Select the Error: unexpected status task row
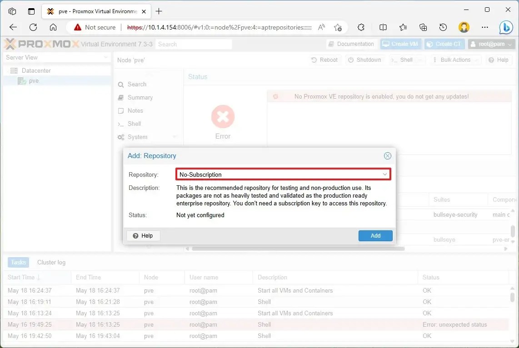 (256, 324)
